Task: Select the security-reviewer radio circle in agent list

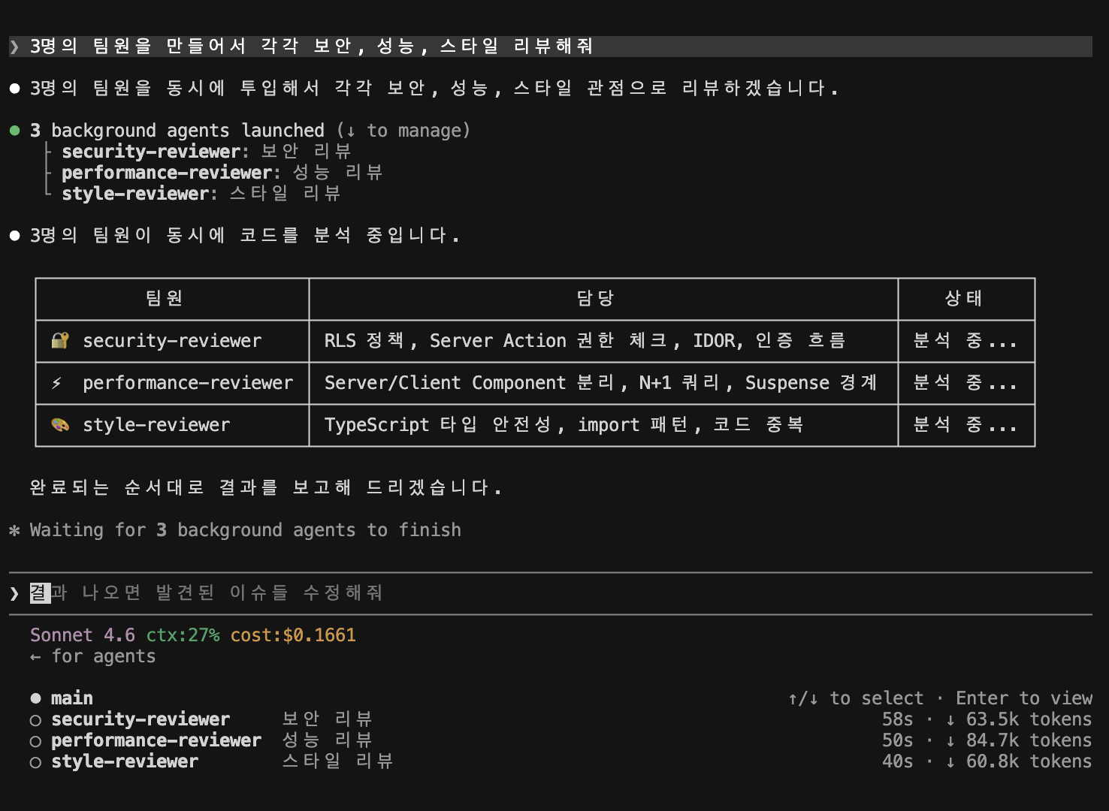Action: point(35,720)
